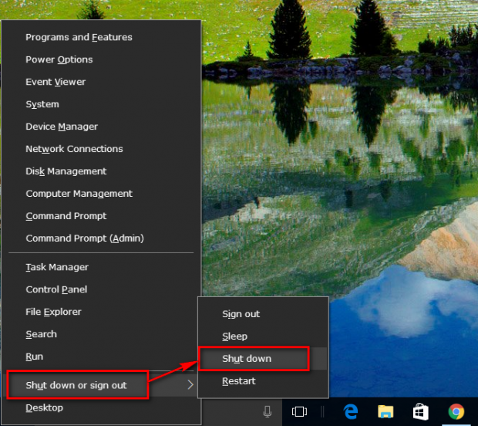This screenshot has width=478, height=426.
Task: Click the Cortana microphone icon
Action: click(268, 411)
